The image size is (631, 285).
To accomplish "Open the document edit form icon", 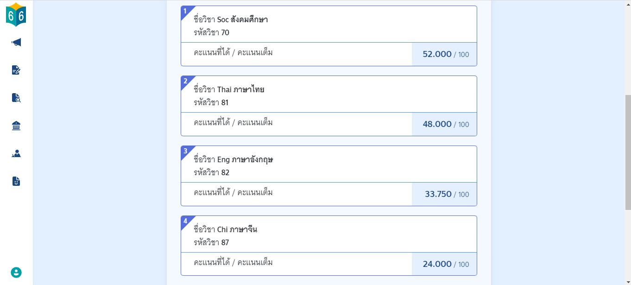I will 16,70.
